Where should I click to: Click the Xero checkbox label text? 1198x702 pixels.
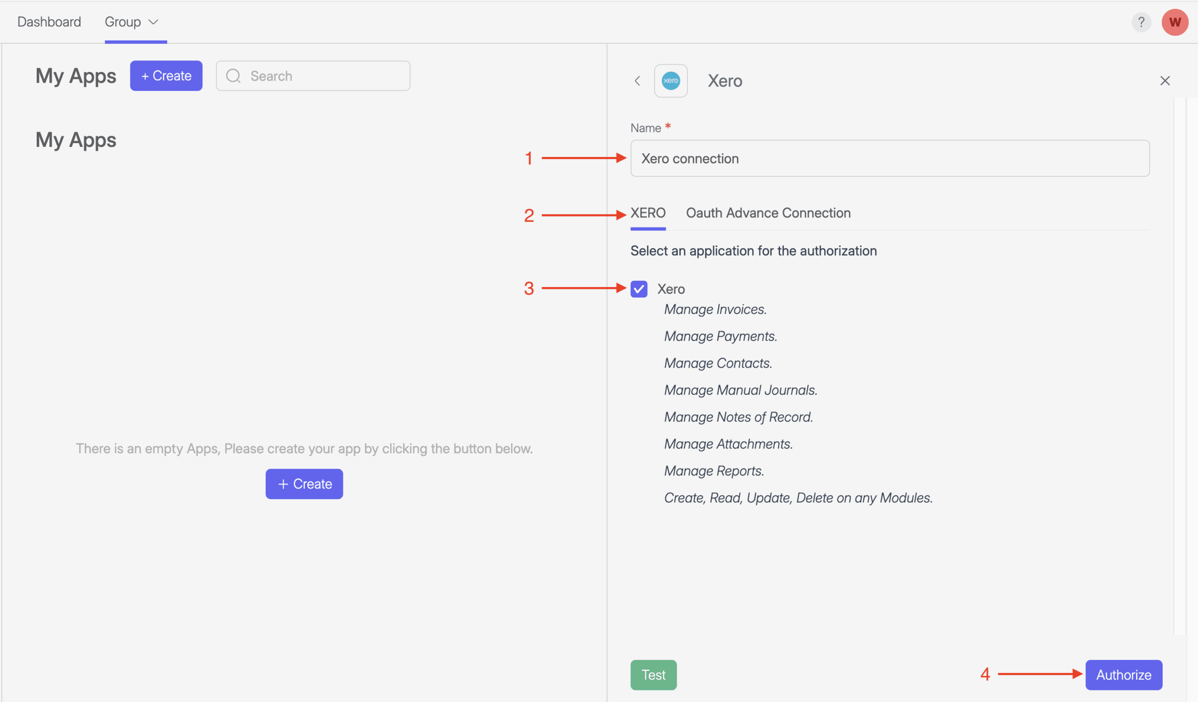click(x=670, y=289)
